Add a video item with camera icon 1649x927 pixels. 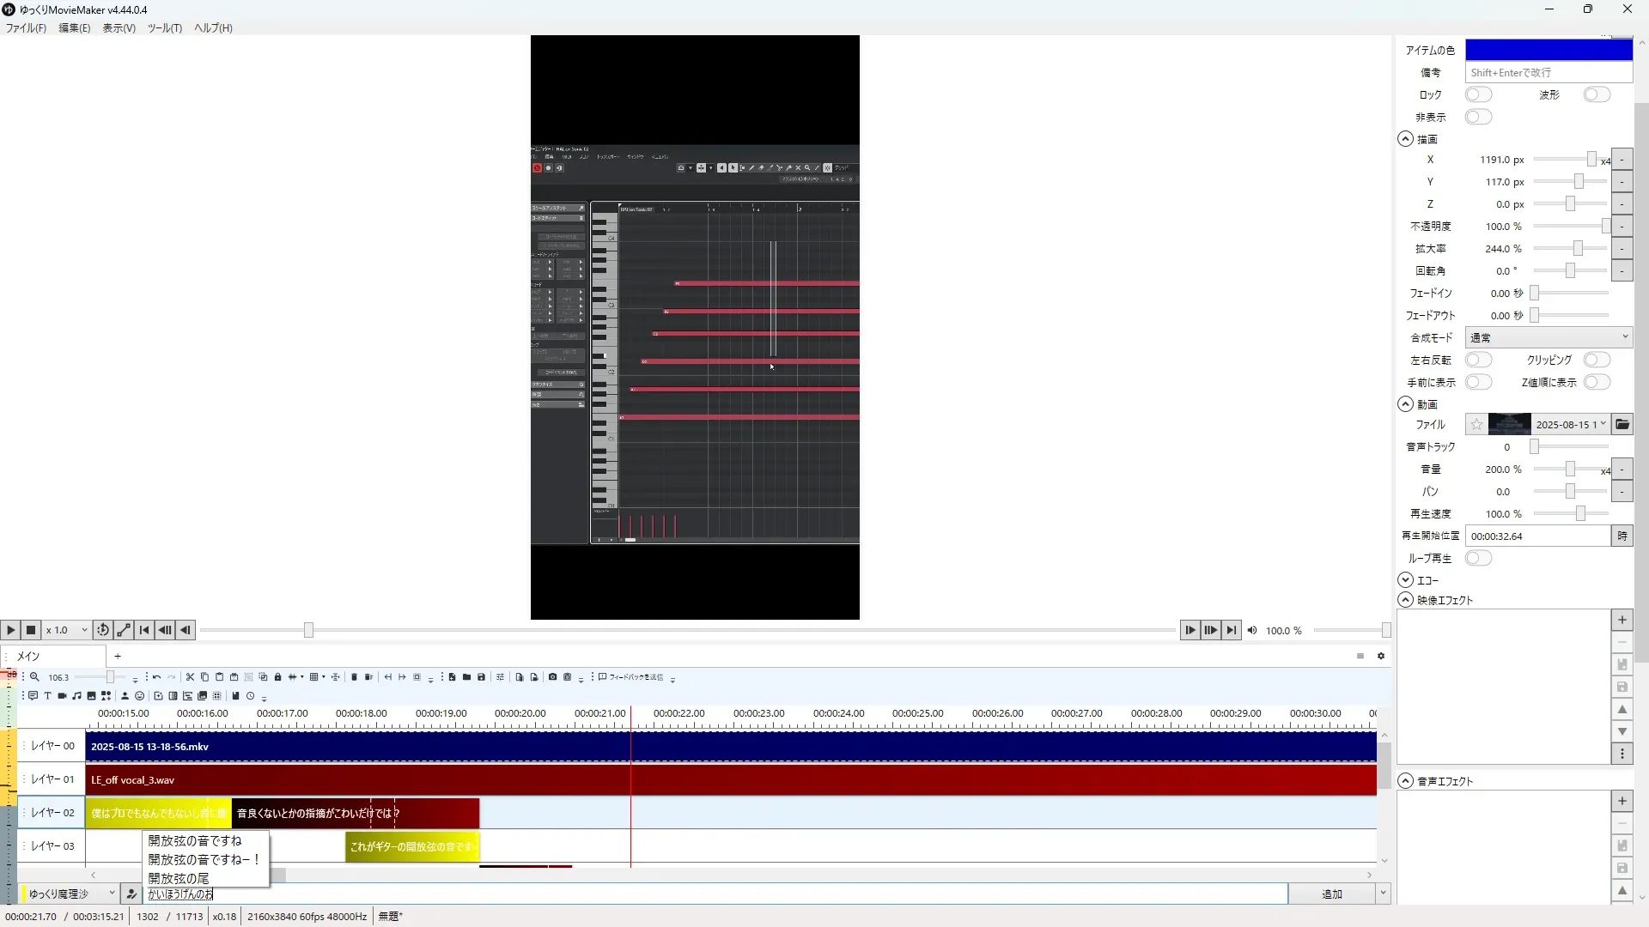coord(62,696)
